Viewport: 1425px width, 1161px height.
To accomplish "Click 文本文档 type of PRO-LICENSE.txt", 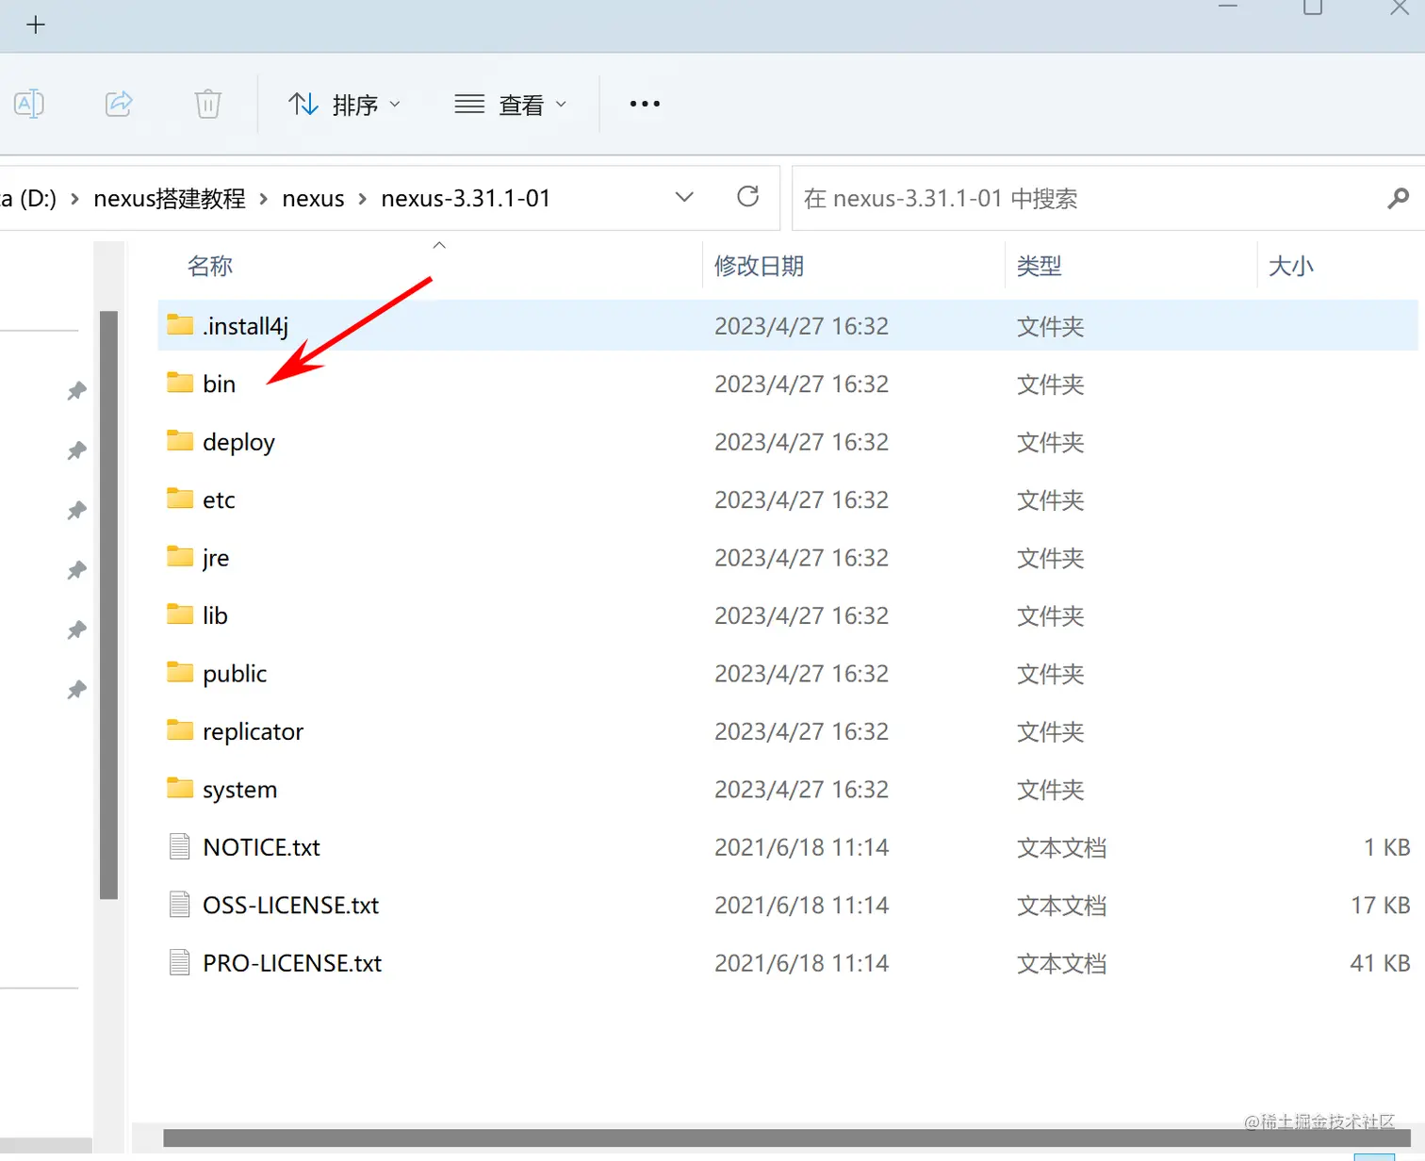I will point(1061,963).
